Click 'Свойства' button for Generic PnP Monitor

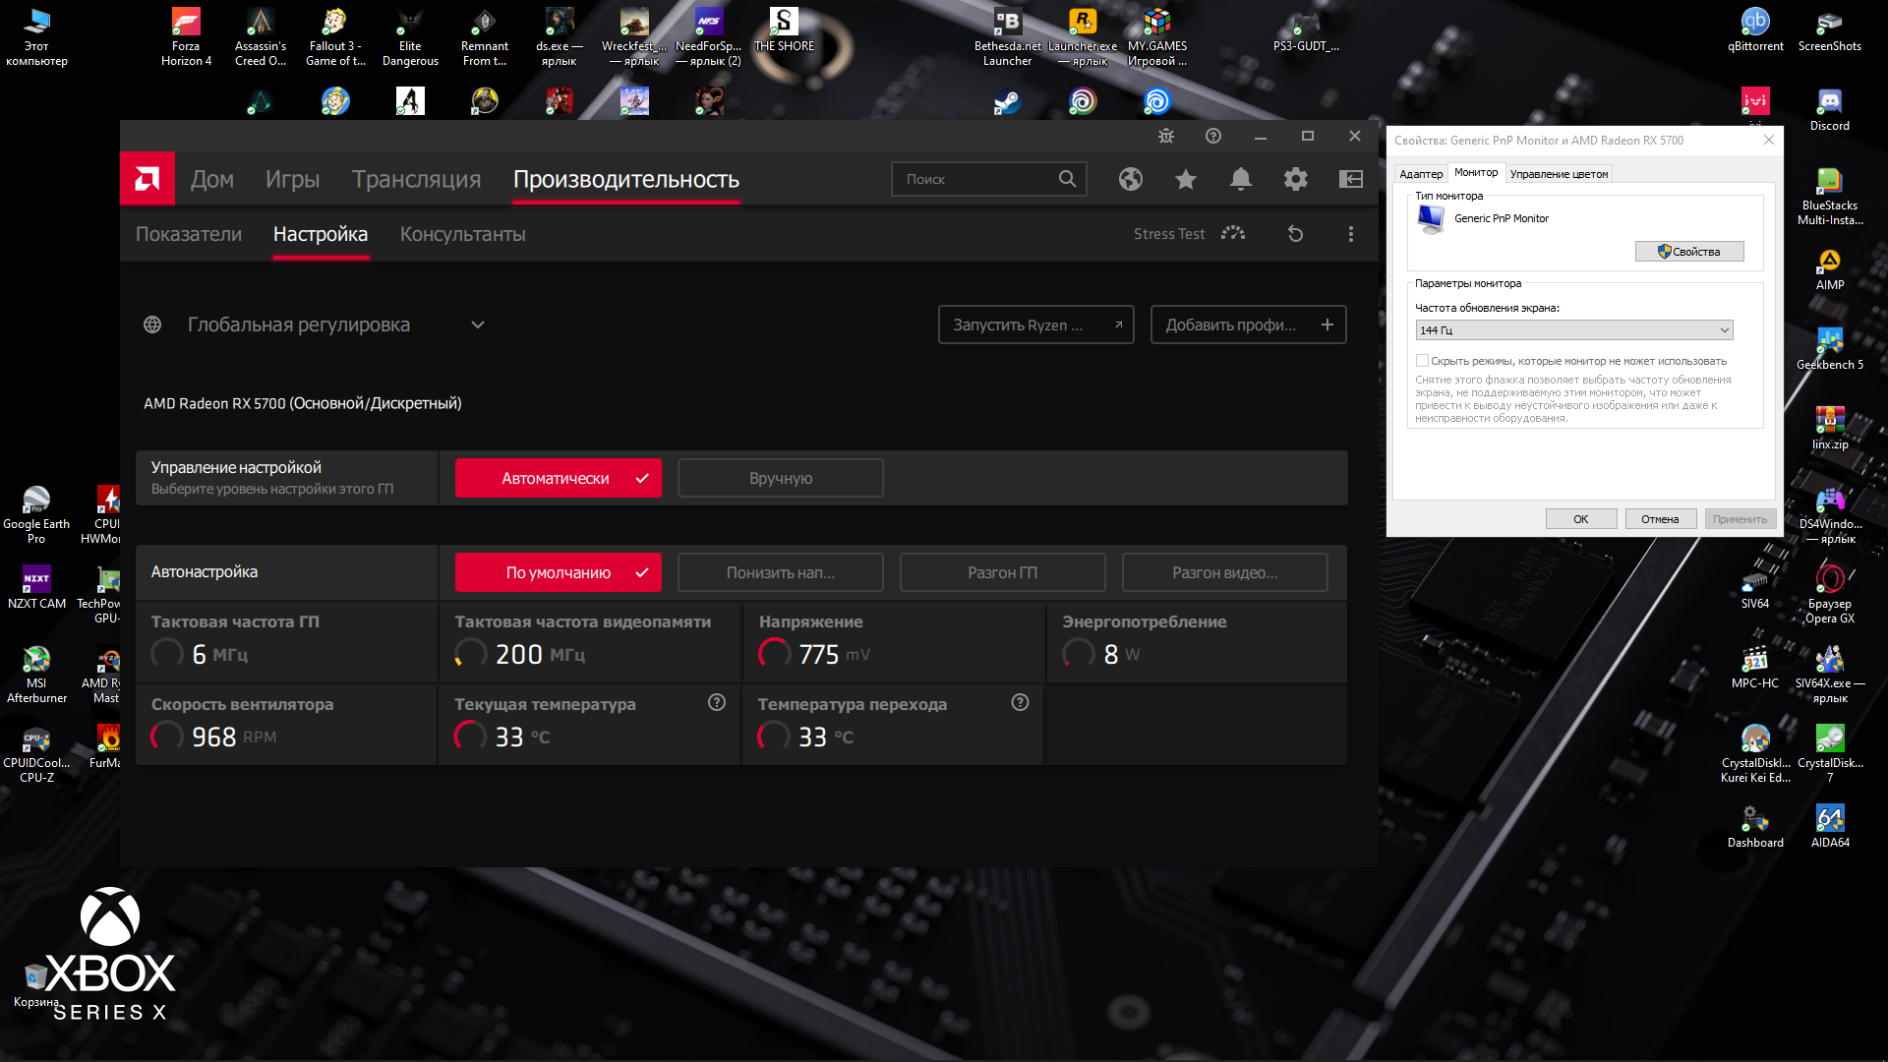[1689, 252]
